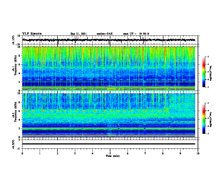Click the "station=GAK" header label
This screenshot has height=172, width=223.
pos(105,34)
